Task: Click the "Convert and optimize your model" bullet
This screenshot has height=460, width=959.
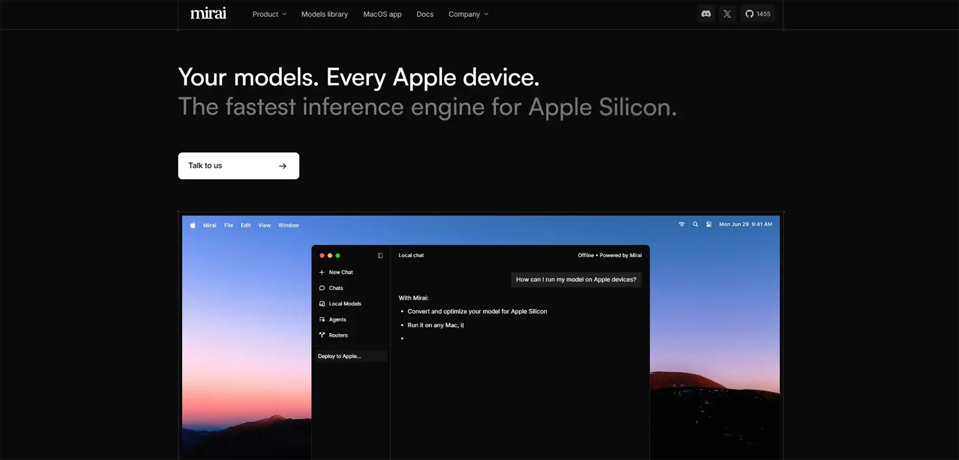Action: click(x=477, y=311)
